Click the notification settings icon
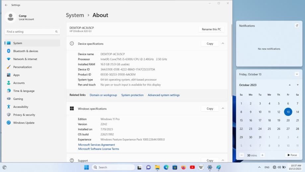 [x=297, y=26]
